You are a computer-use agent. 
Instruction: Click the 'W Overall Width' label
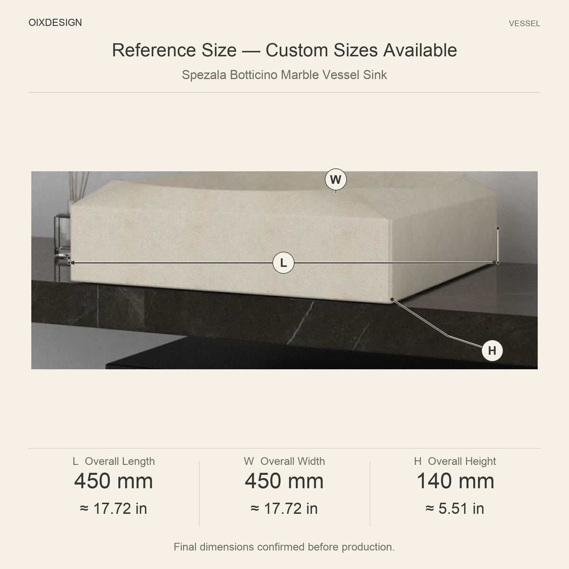(284, 461)
